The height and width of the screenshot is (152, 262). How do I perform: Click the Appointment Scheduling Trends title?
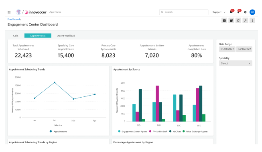tap(27, 69)
